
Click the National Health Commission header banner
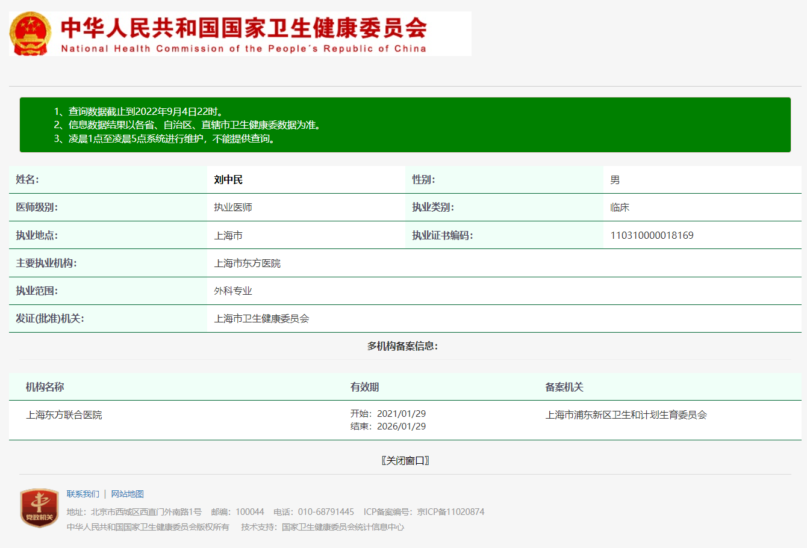point(240,34)
